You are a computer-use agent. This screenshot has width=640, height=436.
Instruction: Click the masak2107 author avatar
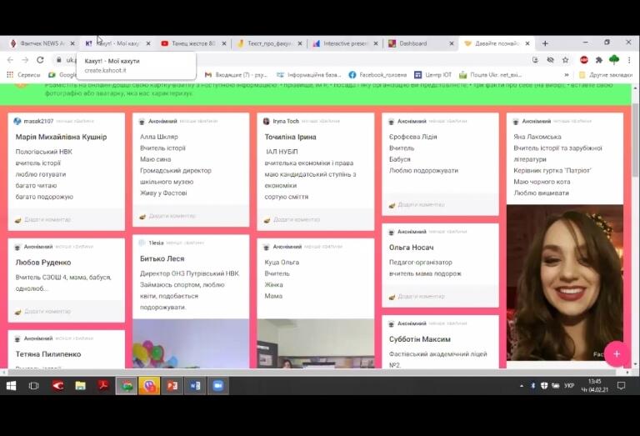[17, 121]
